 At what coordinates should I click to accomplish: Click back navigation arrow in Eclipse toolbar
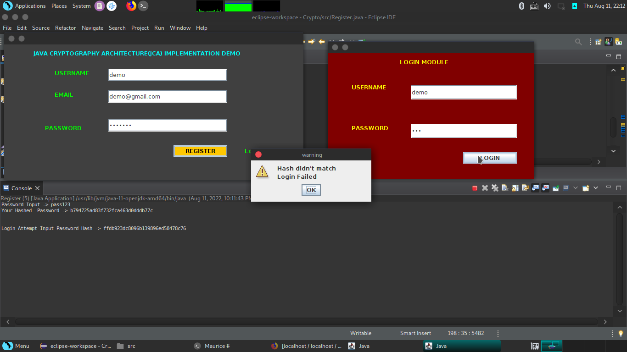(322, 42)
